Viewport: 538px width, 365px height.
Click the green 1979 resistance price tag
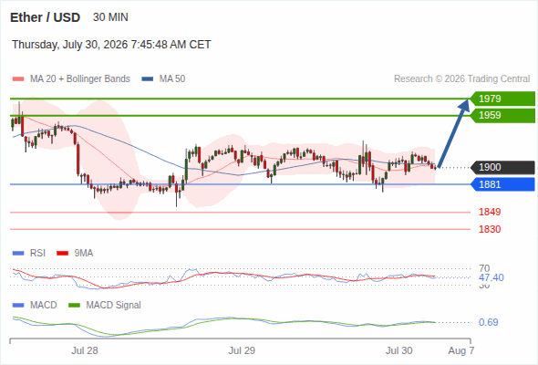pyautogui.click(x=502, y=99)
